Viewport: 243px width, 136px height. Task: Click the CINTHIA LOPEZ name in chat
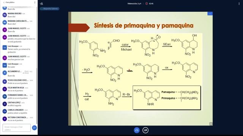[x=14, y=102]
